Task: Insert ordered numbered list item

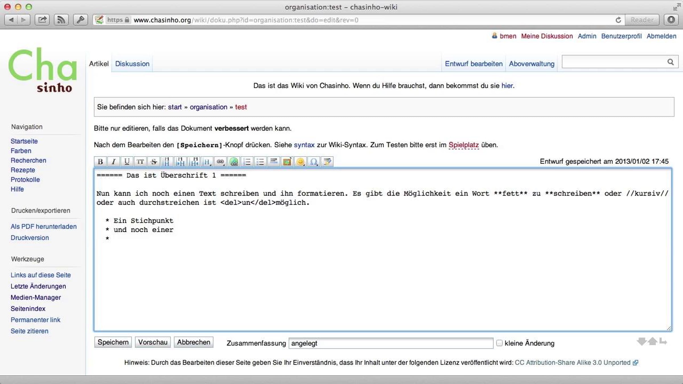Action: coord(247,162)
